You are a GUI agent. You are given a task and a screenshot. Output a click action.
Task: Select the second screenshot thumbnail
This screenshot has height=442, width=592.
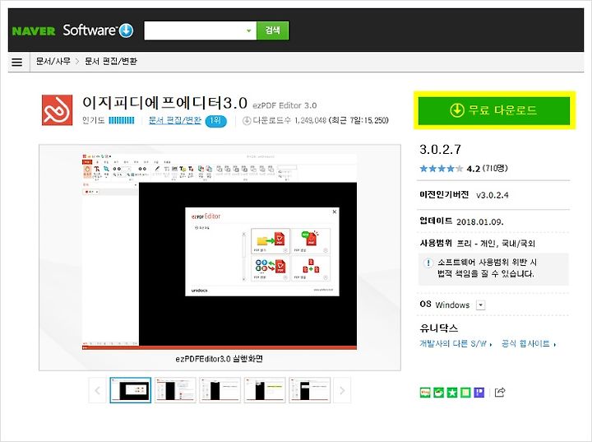(x=175, y=390)
